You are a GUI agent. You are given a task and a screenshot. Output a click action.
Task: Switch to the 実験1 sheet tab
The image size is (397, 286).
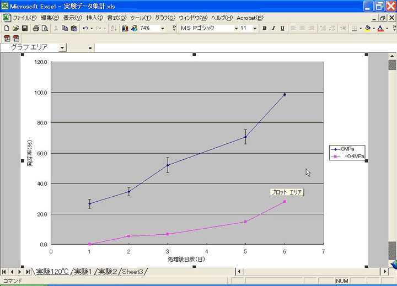tap(83, 272)
